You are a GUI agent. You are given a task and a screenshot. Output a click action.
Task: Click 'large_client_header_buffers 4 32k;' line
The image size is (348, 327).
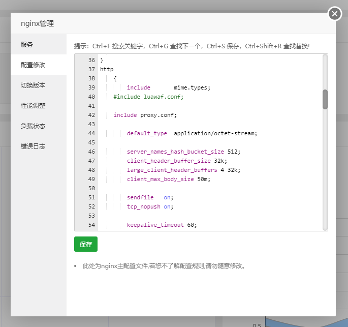(183, 170)
